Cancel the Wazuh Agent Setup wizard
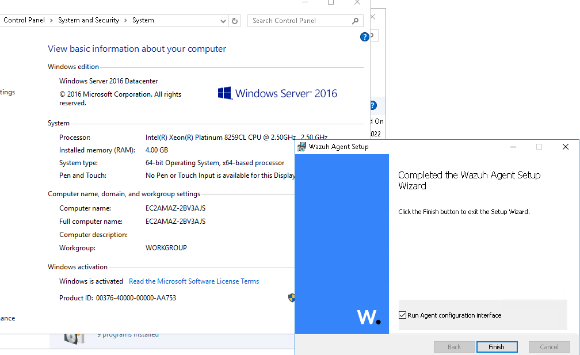Viewport: 580px width, 355px height. point(549,346)
